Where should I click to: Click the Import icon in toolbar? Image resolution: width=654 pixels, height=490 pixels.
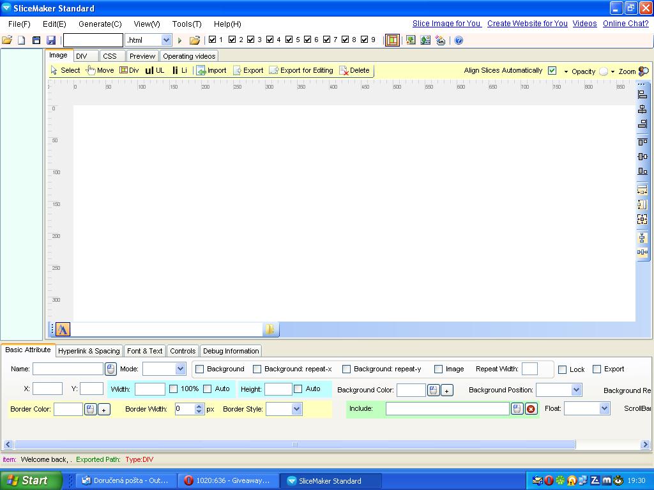click(x=211, y=70)
